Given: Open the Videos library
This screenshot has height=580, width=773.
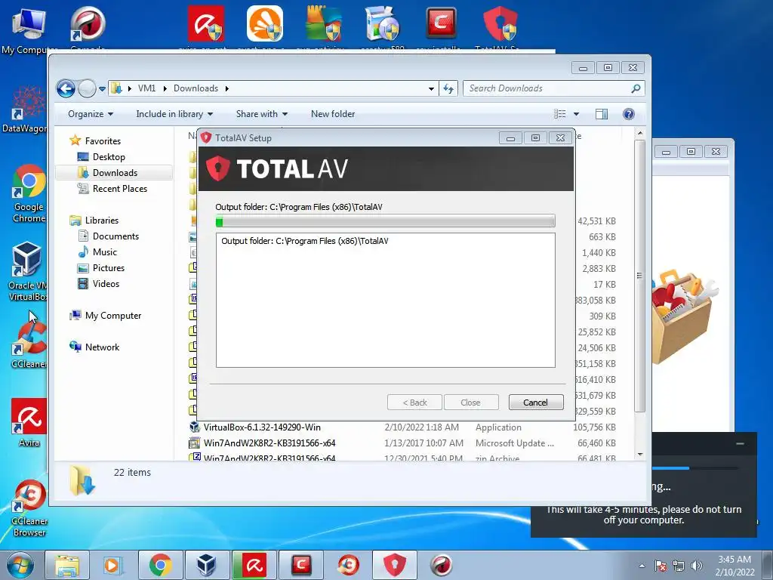Looking at the screenshot, I should coord(106,284).
